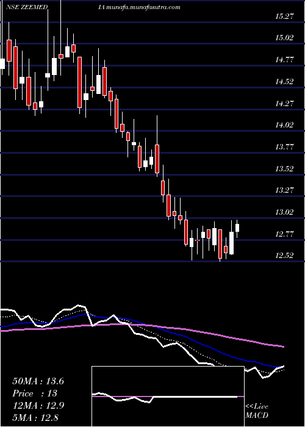Image resolution: width=305 pixels, height=427 pixels.
Task: Click the Price : 13 readout
Action: pyautogui.click(x=35, y=393)
